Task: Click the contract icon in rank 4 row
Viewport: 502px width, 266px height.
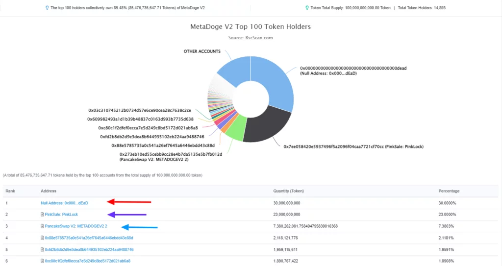Action: [x=43, y=238]
